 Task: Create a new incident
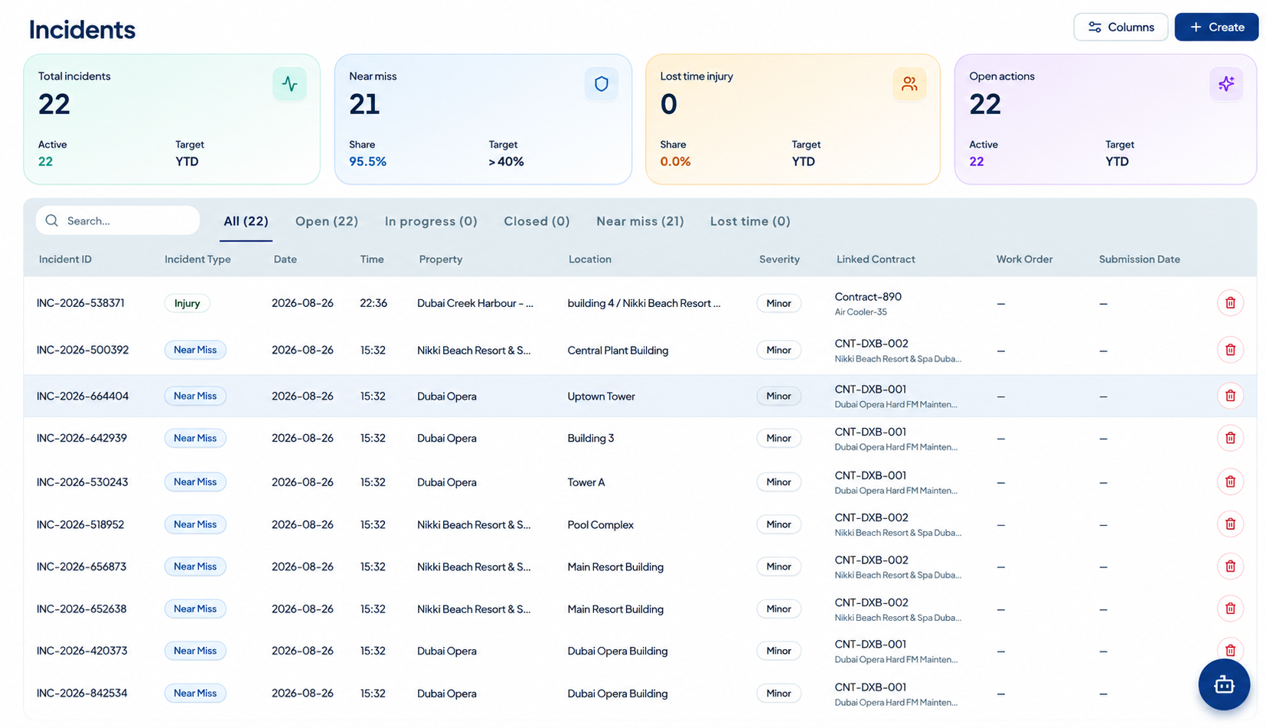tap(1216, 27)
